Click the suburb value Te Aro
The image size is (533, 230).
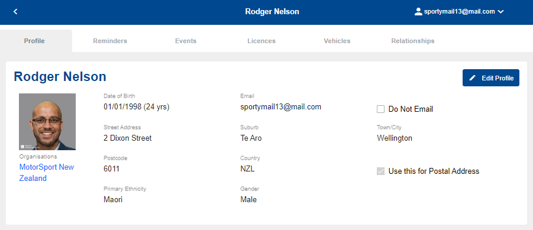click(x=251, y=138)
